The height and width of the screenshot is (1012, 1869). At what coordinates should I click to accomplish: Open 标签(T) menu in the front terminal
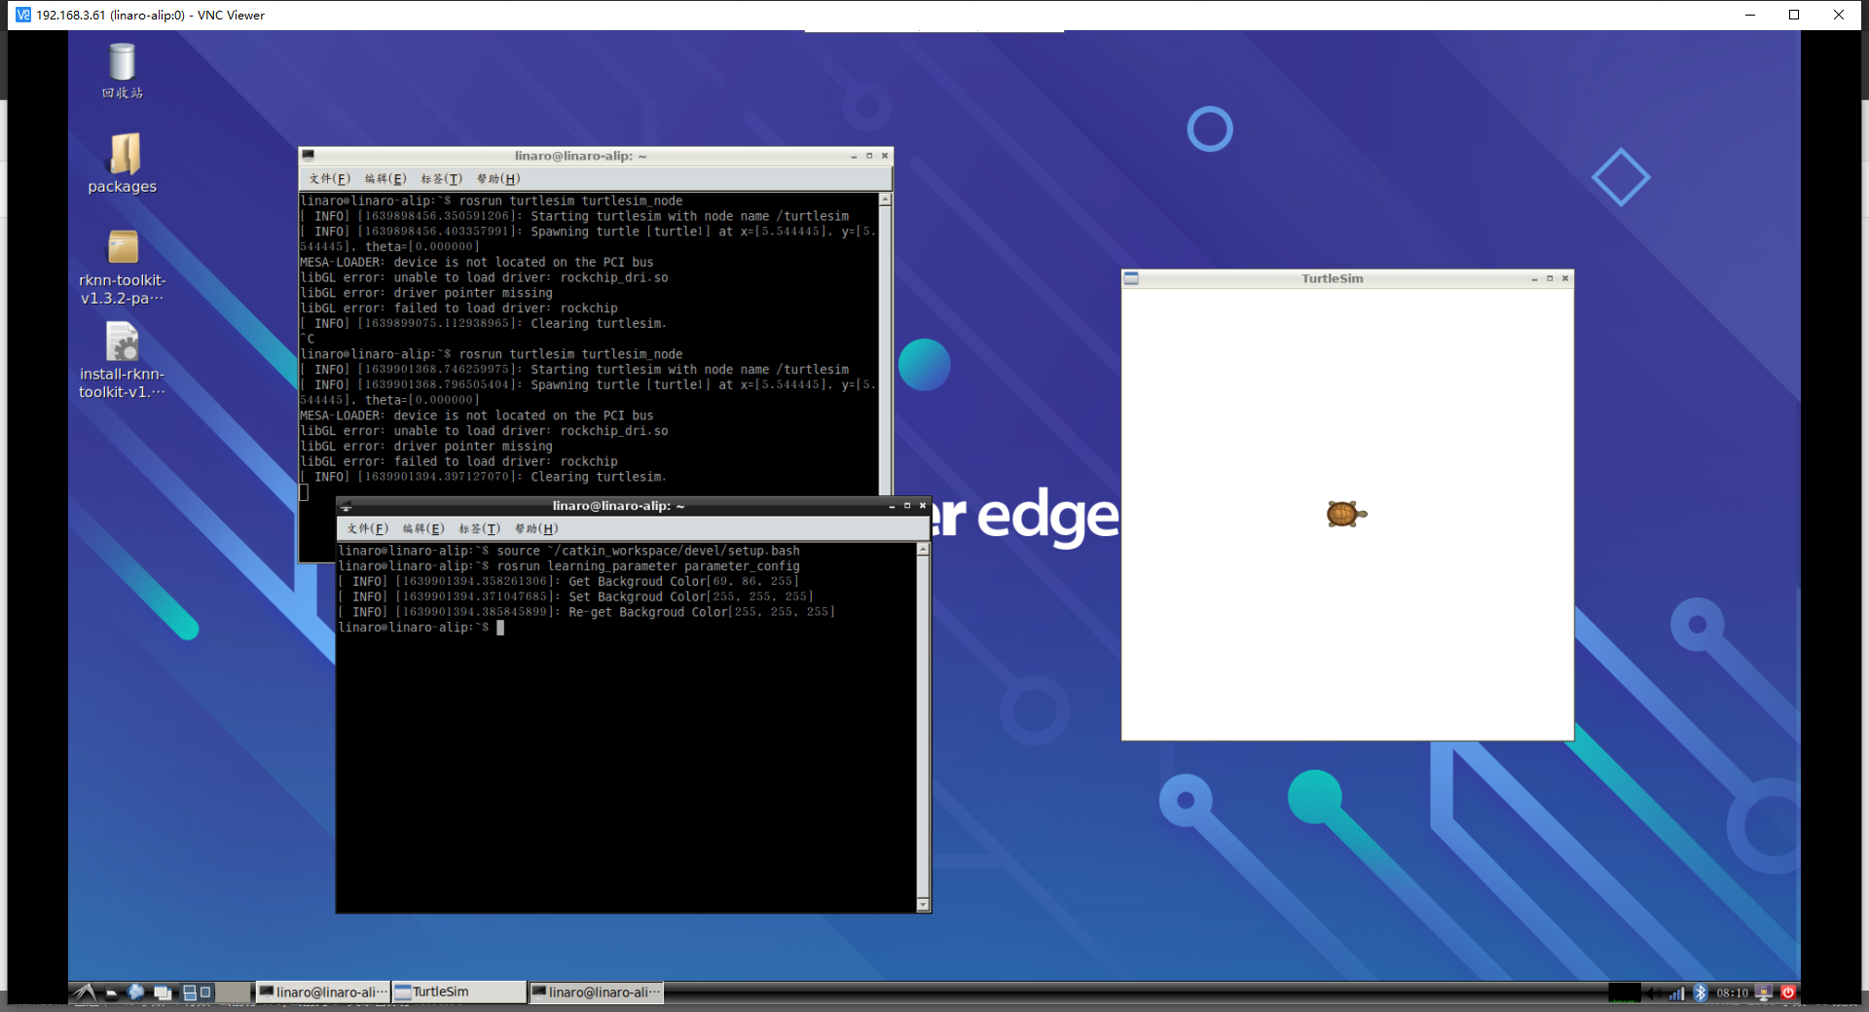coord(479,529)
